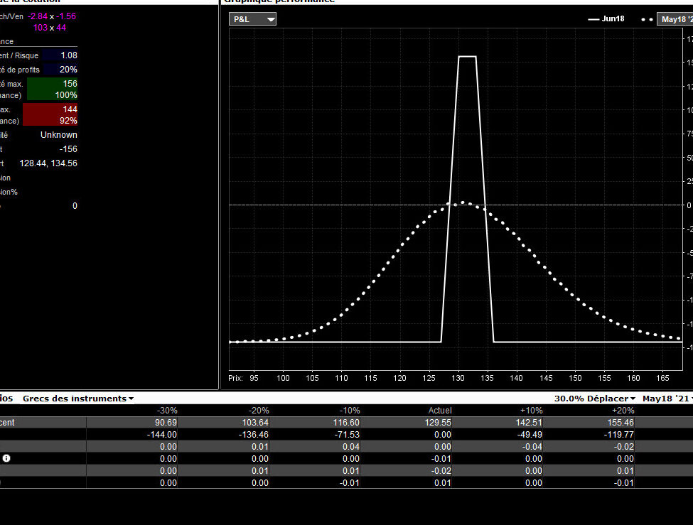Open the P&L chart type dropdown

tap(252, 19)
